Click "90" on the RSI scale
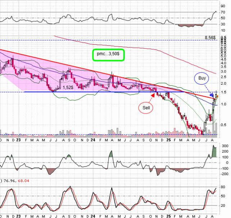 coord(223,6)
